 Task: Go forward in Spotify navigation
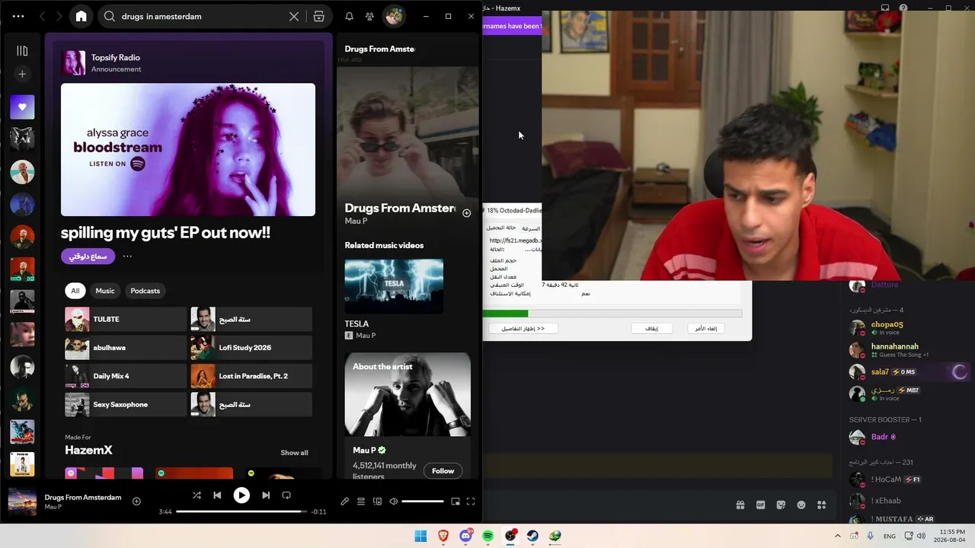tap(59, 16)
